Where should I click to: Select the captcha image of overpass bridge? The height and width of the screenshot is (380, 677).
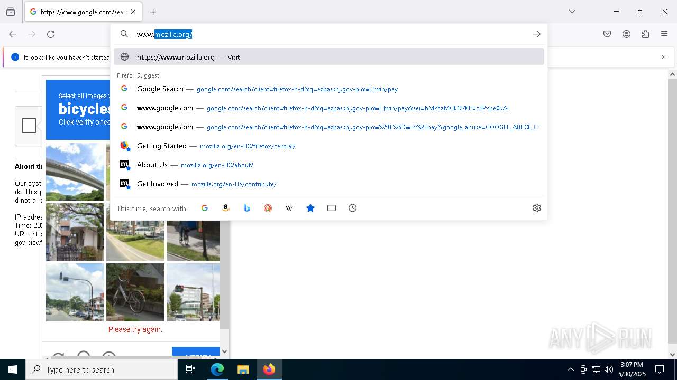click(75, 172)
